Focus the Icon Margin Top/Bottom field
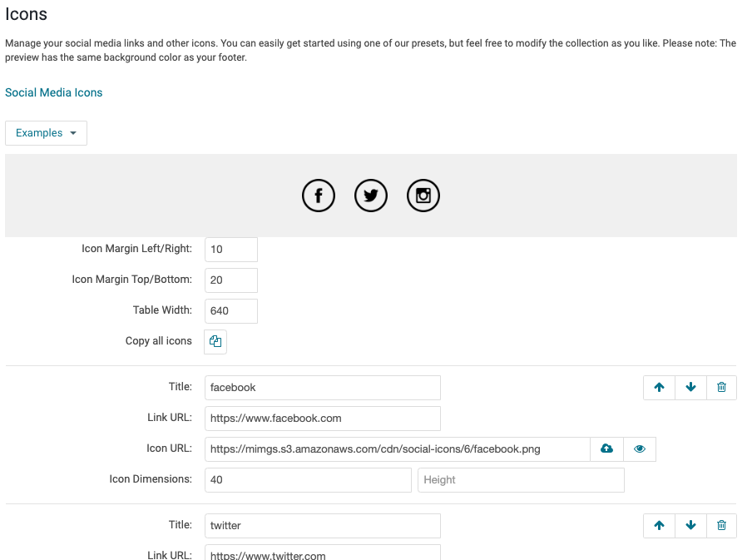The height and width of the screenshot is (560, 752). coord(231,280)
